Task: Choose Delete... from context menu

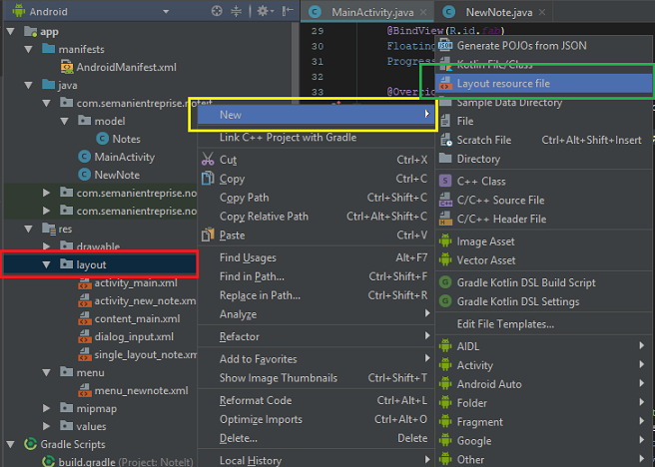Action: pyautogui.click(x=316, y=438)
